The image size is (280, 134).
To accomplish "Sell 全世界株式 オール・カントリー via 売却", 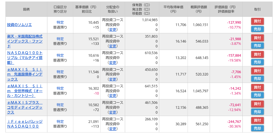I will (x=257, y=95).
